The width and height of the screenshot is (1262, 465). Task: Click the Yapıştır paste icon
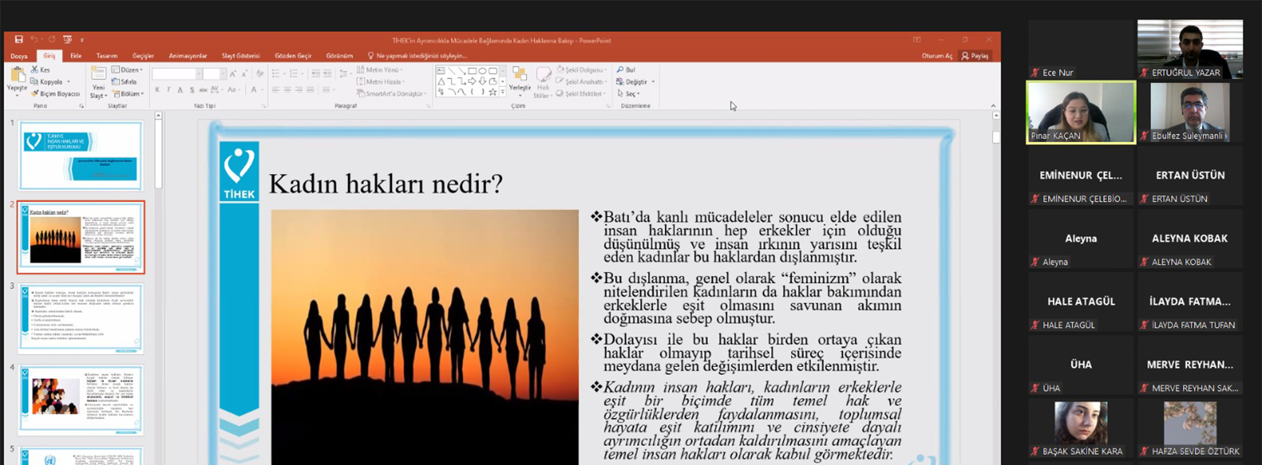click(17, 74)
